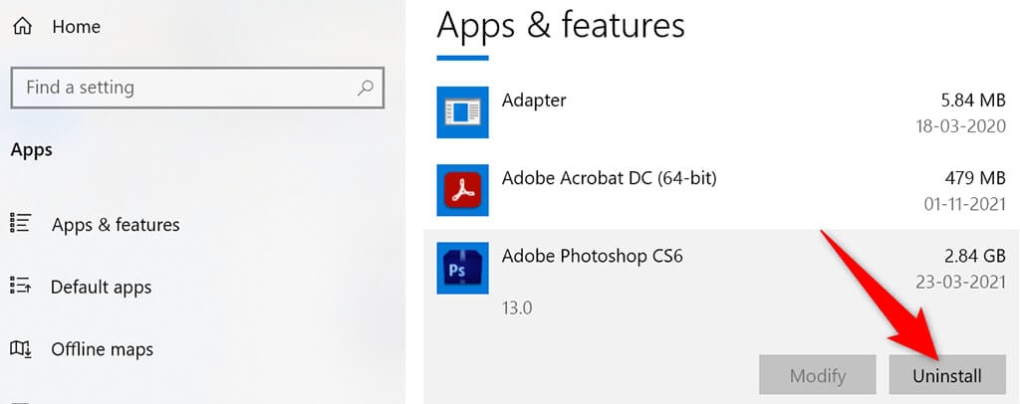Screen dimensions: 1020x404
Task: Click the Adobe Photoshop CS6 app name
Action: 594,256
